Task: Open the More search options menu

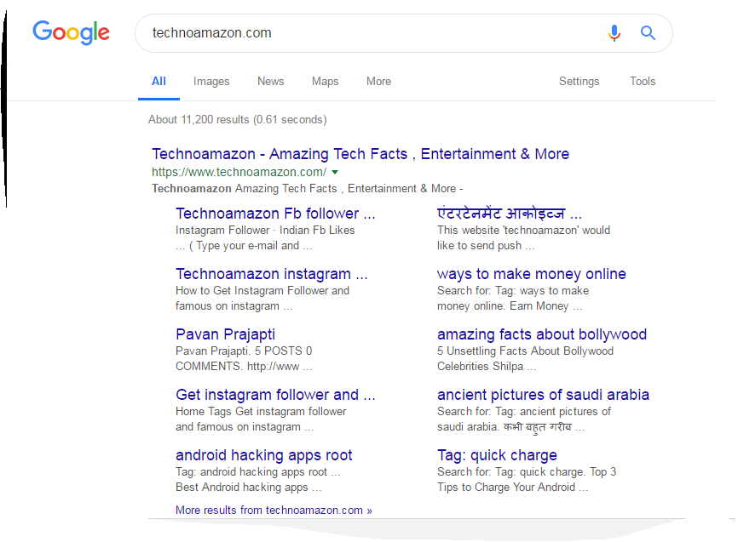Action: 379,82
